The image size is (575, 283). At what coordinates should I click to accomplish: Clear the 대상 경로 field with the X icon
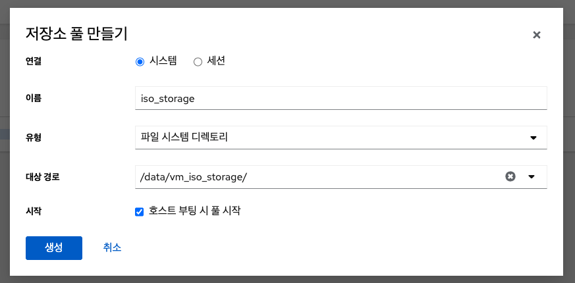[x=510, y=176]
